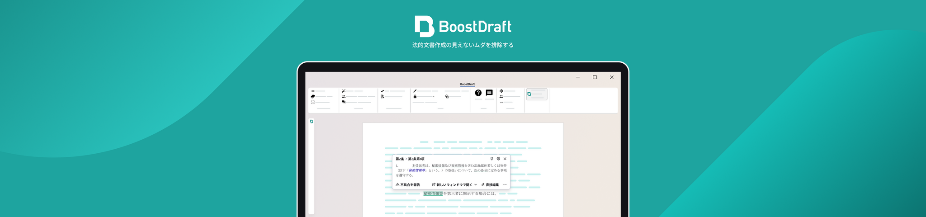Click the 不具合を報告 button
This screenshot has height=217, width=926.
point(408,185)
